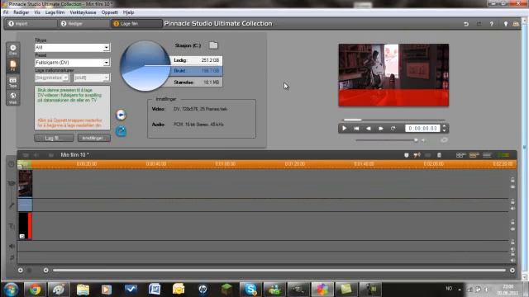Open the Stasjon (C:) folder browse icon

click(x=213, y=45)
